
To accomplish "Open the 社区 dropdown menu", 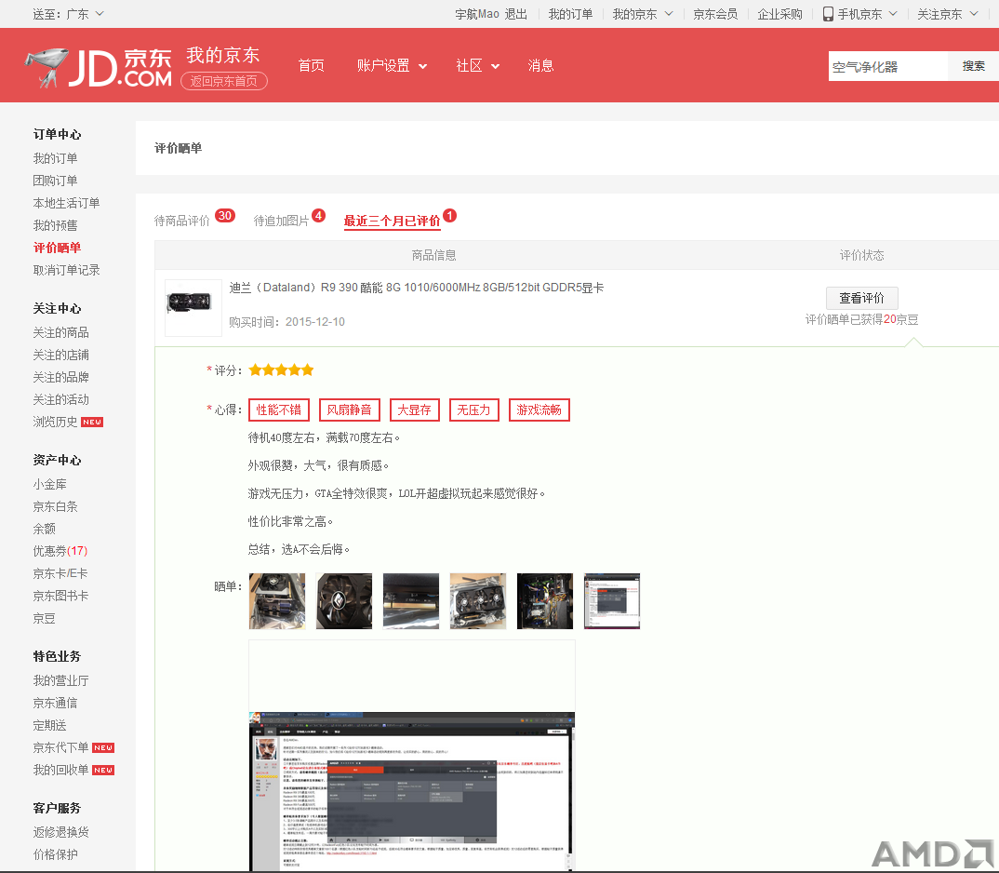I will click(478, 66).
